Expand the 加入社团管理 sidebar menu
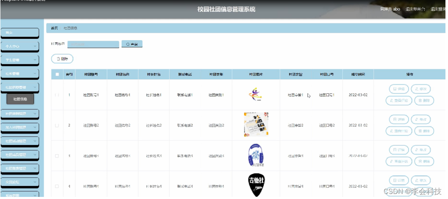 click(x=20, y=128)
